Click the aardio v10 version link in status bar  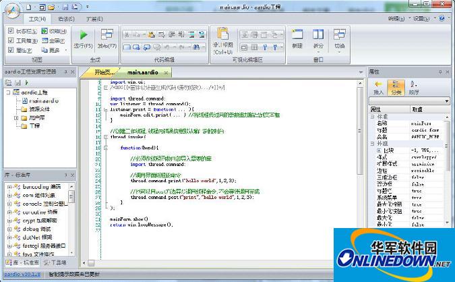click(x=22, y=275)
